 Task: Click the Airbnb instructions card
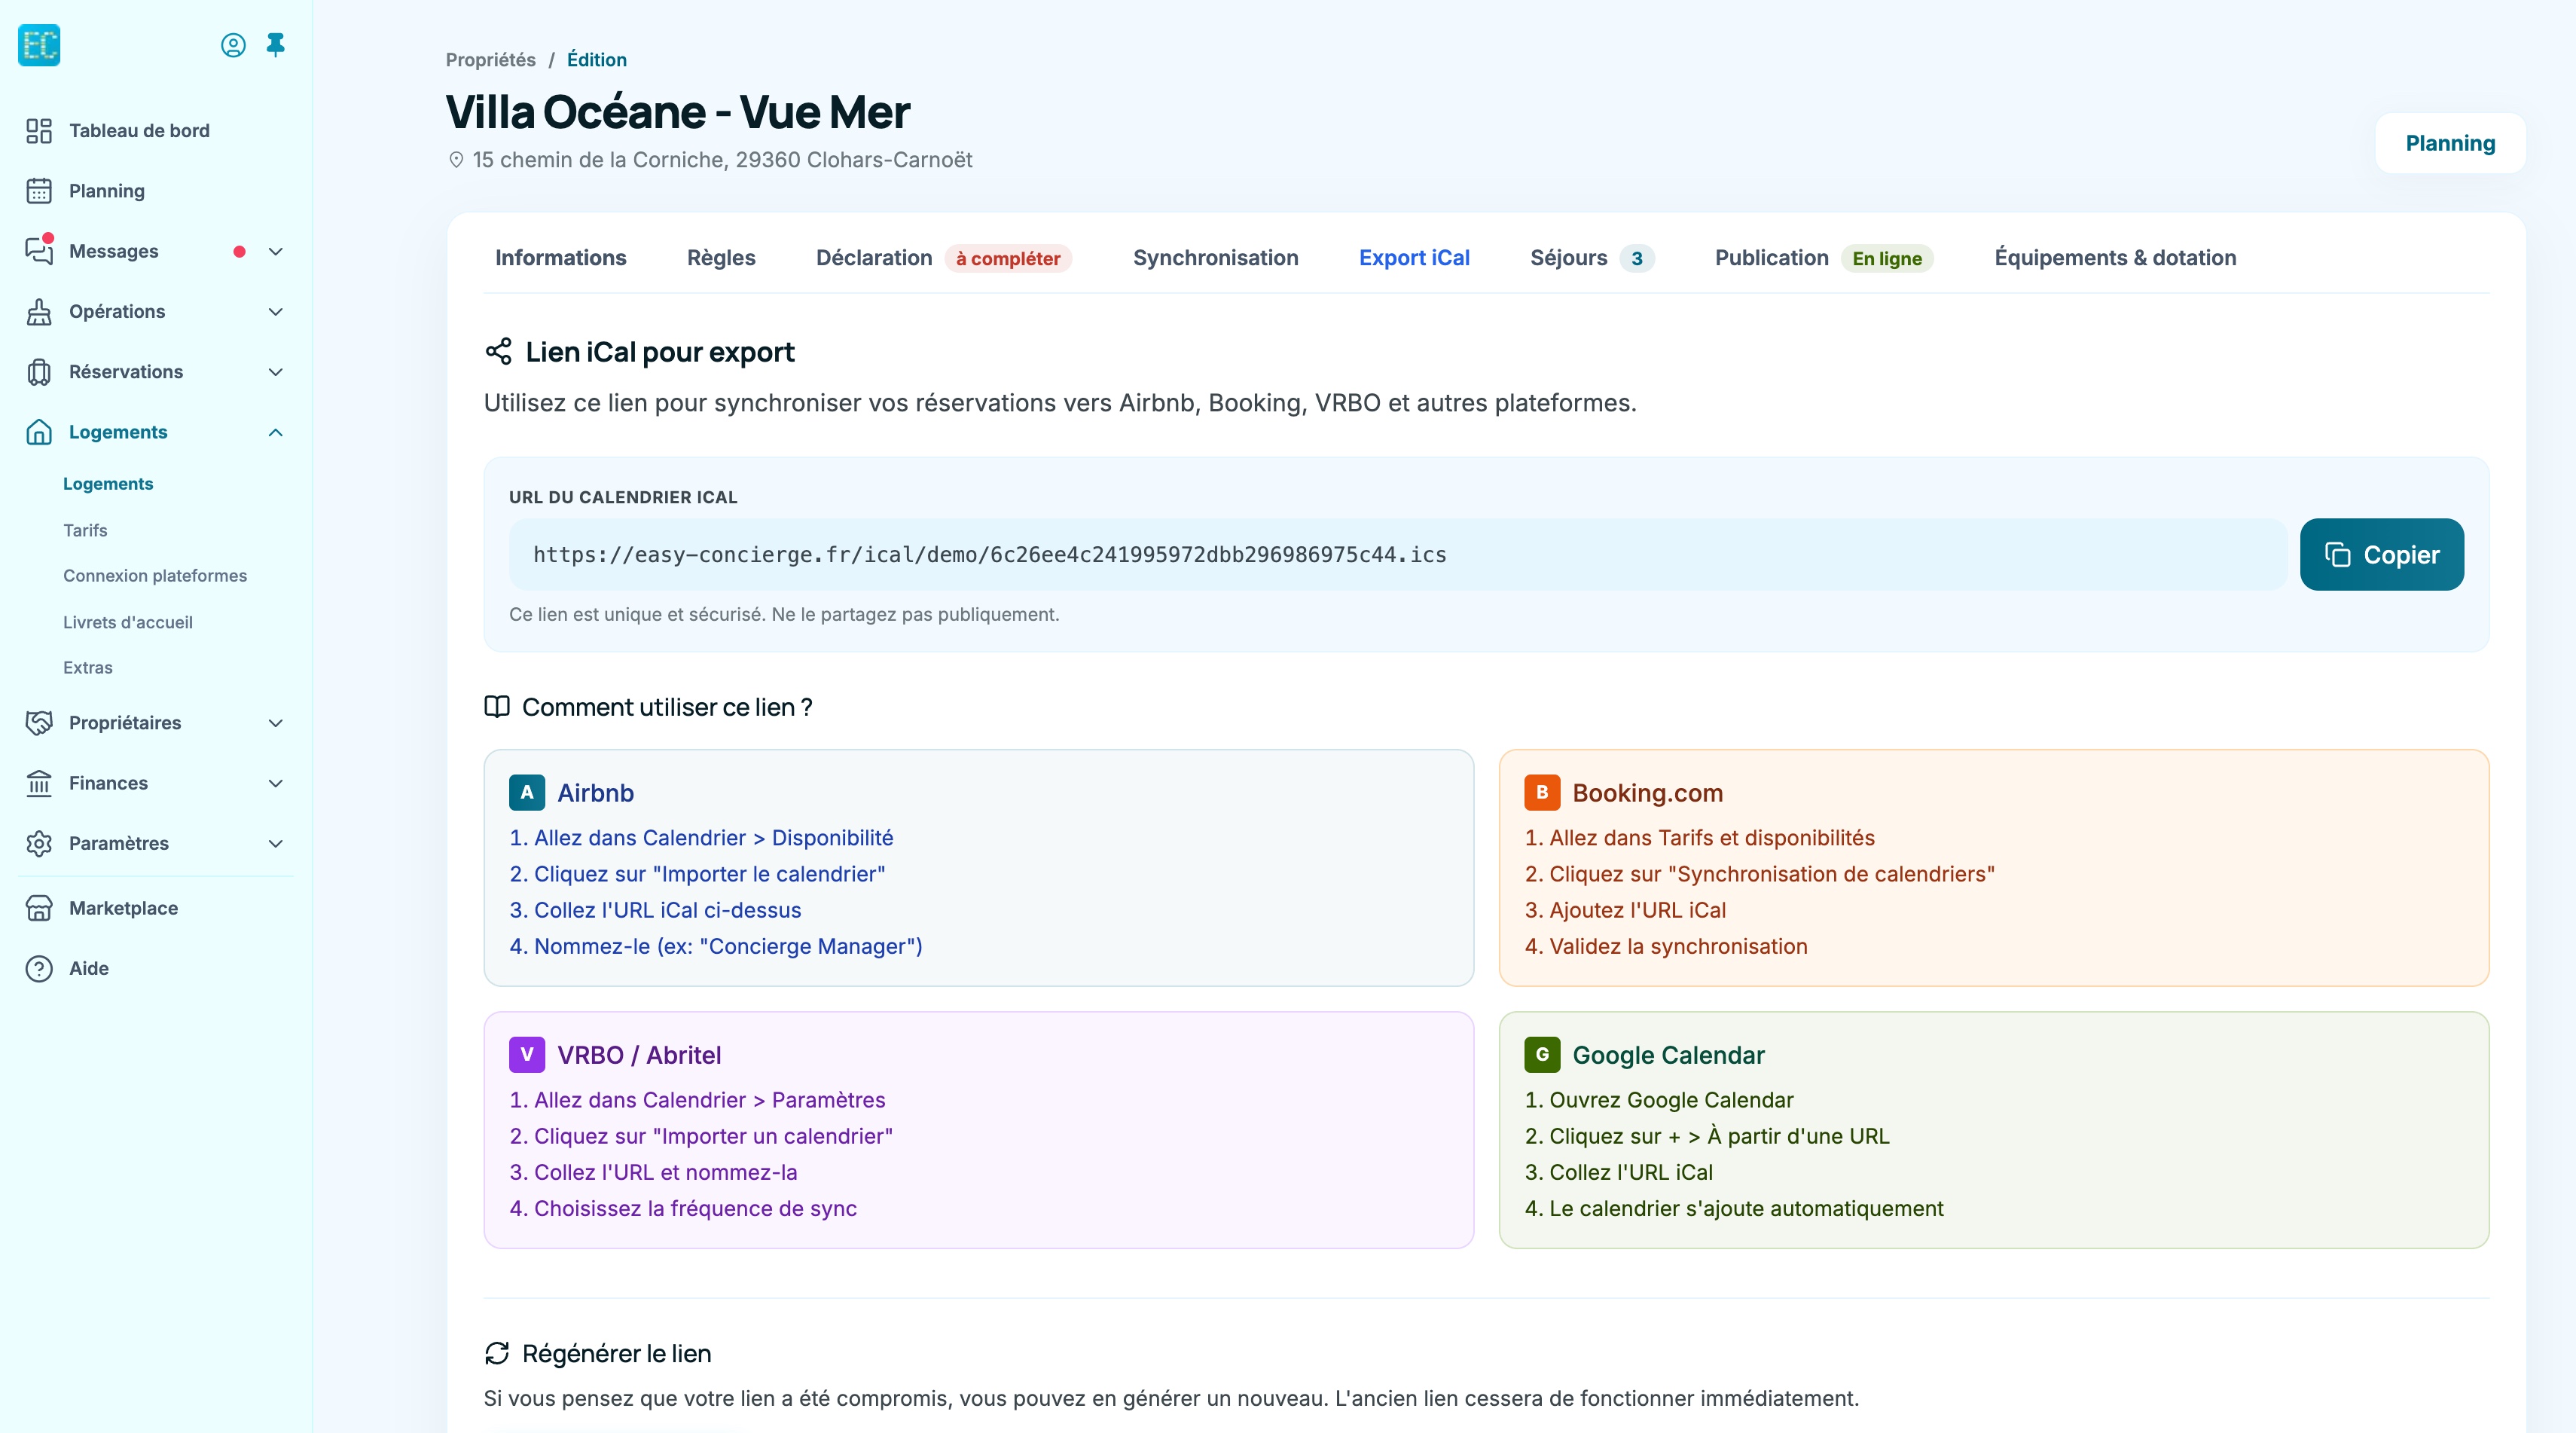[978, 868]
